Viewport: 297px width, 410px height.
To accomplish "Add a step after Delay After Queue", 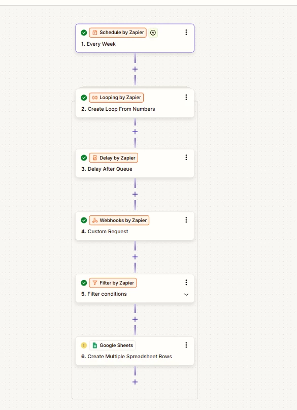I will point(135,194).
